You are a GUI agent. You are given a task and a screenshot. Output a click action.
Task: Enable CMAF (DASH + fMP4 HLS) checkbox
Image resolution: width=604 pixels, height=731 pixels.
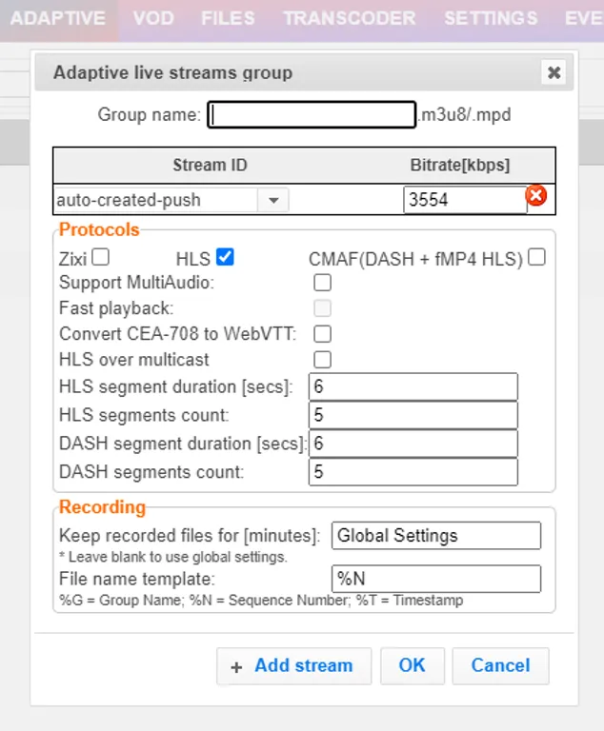click(x=536, y=257)
